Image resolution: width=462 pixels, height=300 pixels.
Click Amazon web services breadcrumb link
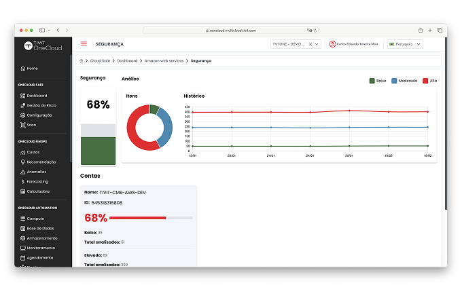coord(165,60)
